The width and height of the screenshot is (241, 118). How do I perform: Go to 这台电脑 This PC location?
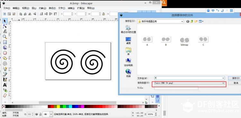click(128, 62)
